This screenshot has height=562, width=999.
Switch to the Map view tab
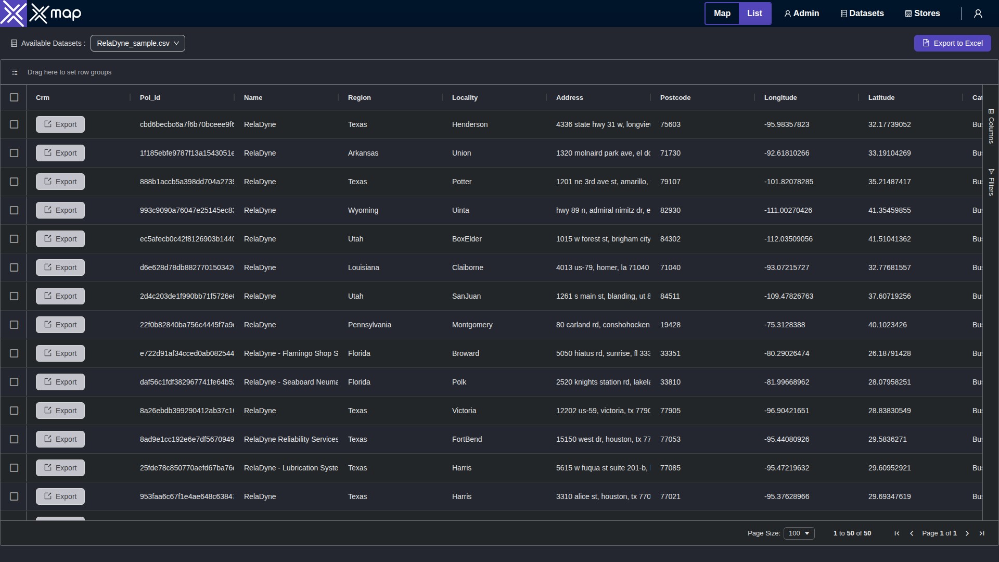(x=722, y=14)
